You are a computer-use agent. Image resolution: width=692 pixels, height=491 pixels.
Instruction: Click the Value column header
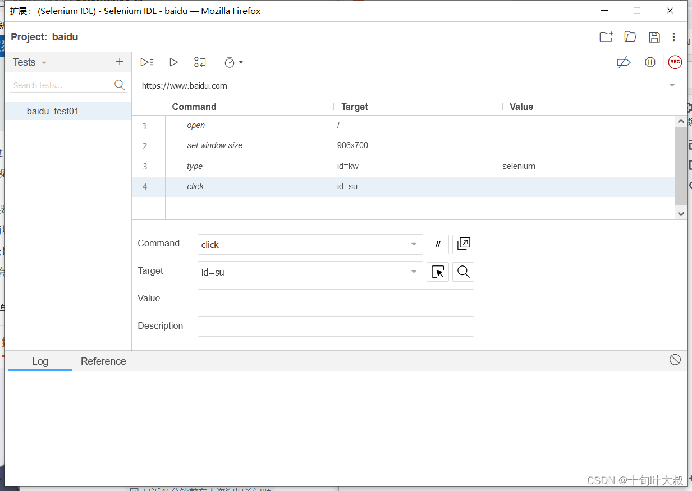click(x=521, y=107)
